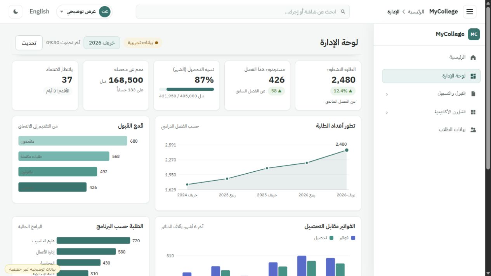Image resolution: width=491 pixels, height=276 pixels.
Task: Click the الفواتير مقابل التحصيل chart title
Action: coord(330,226)
